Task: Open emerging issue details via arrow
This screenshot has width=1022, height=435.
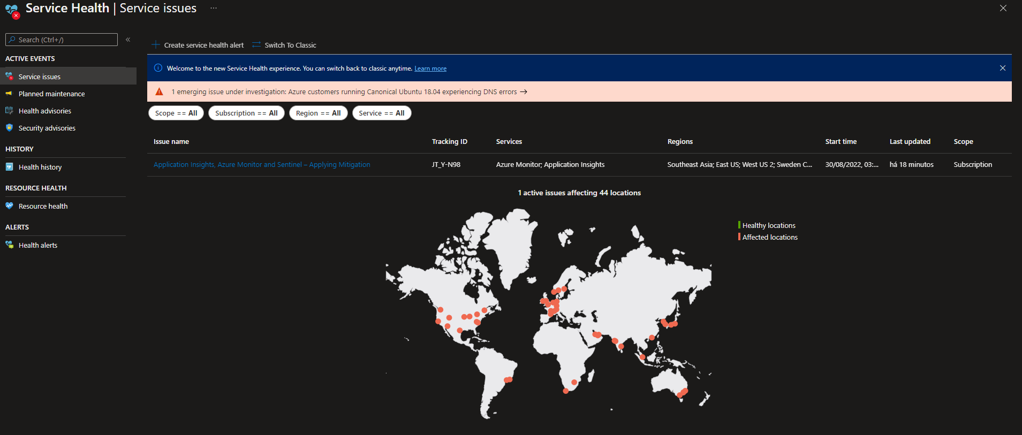Action: [524, 91]
